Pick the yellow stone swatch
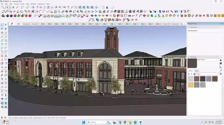This screenshot has width=224, height=125. (x=191, y=85)
